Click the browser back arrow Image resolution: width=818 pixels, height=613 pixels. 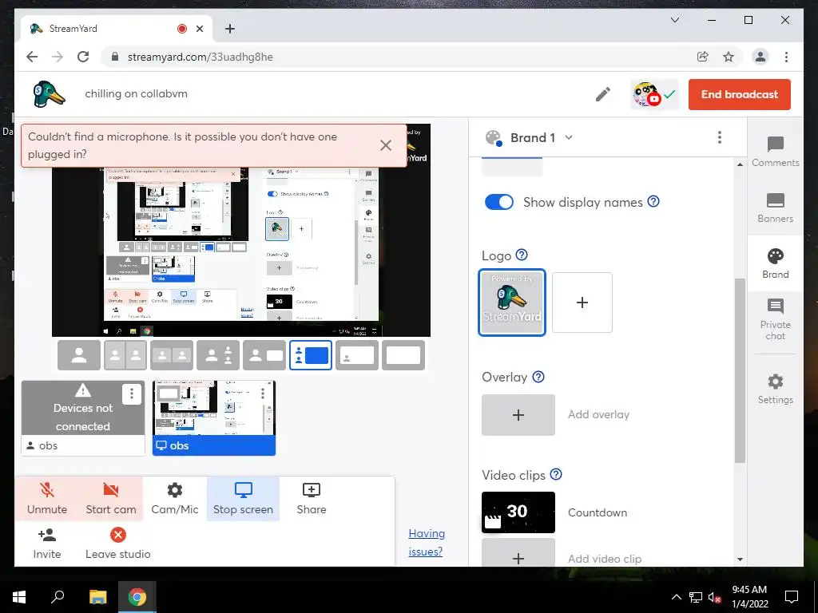click(x=32, y=57)
